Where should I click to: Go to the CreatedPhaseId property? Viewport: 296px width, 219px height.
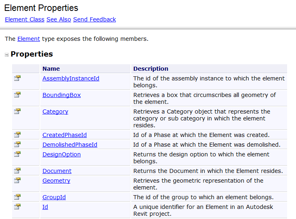[x=65, y=135]
